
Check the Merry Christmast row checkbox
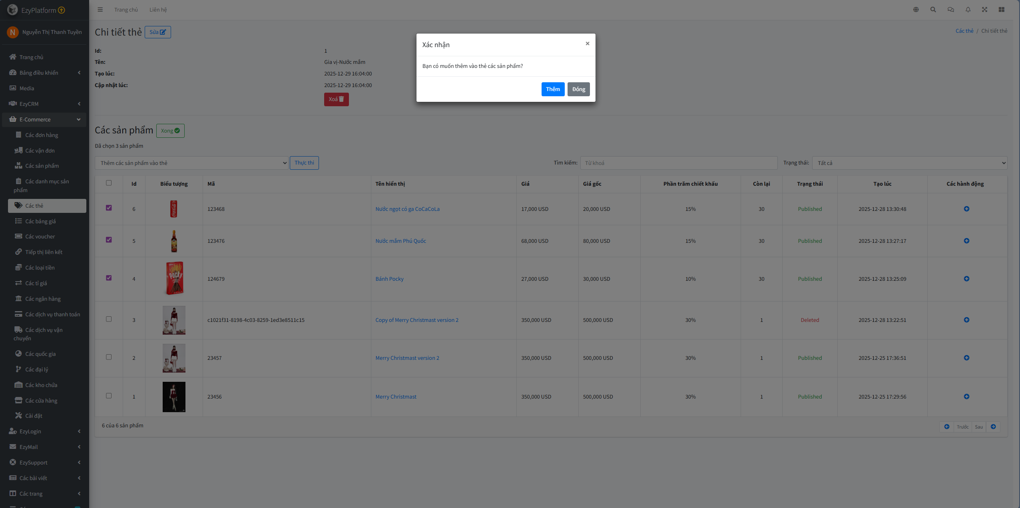coord(109,396)
